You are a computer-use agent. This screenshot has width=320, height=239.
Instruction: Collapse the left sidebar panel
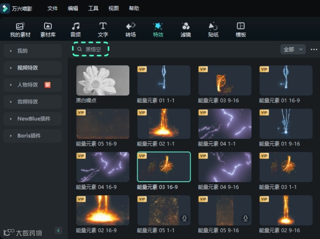click(58, 230)
